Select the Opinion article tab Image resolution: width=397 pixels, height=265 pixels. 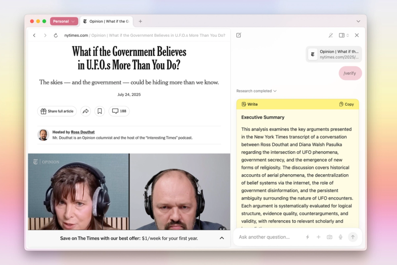point(107,21)
